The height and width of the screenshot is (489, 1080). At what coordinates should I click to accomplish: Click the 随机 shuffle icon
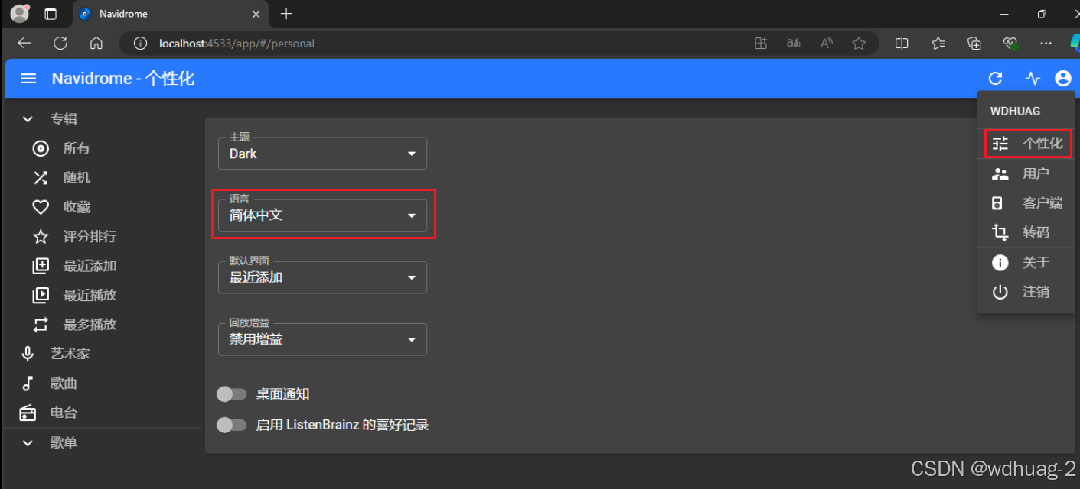tap(41, 178)
